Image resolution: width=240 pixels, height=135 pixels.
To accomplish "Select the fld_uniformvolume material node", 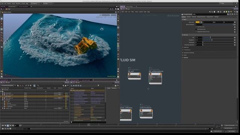I will pos(155,78).
